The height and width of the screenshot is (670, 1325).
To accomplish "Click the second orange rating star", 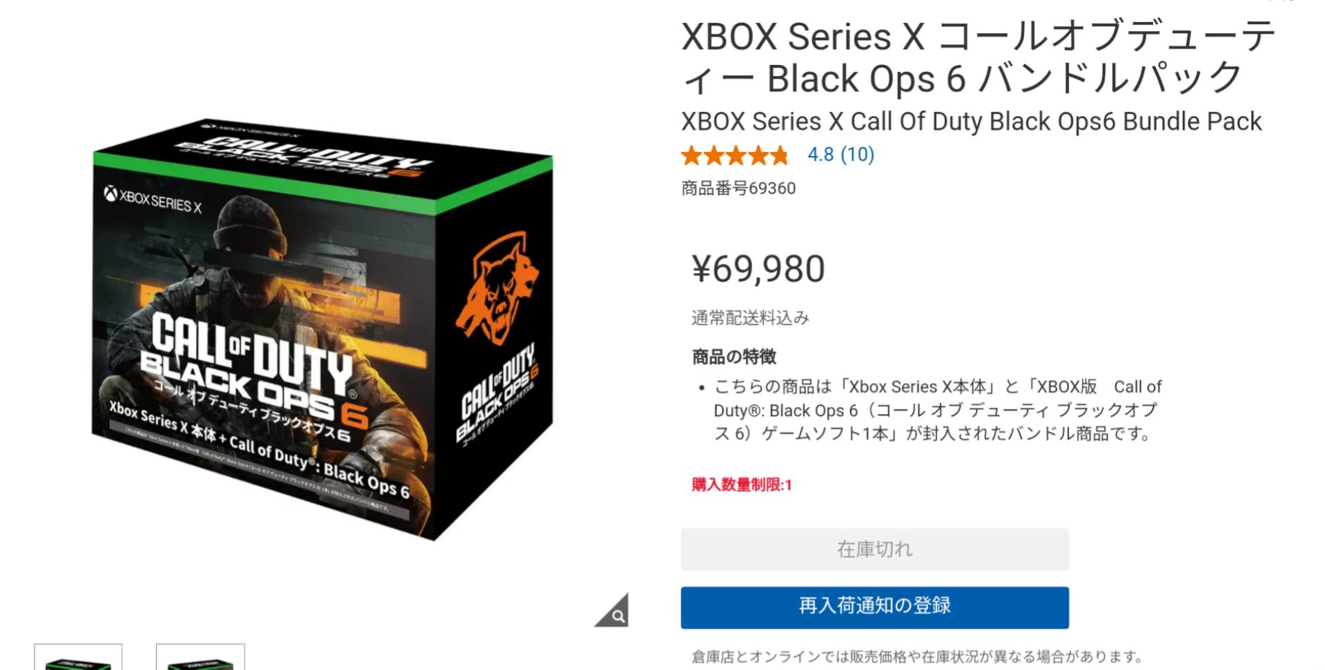I will tap(713, 155).
